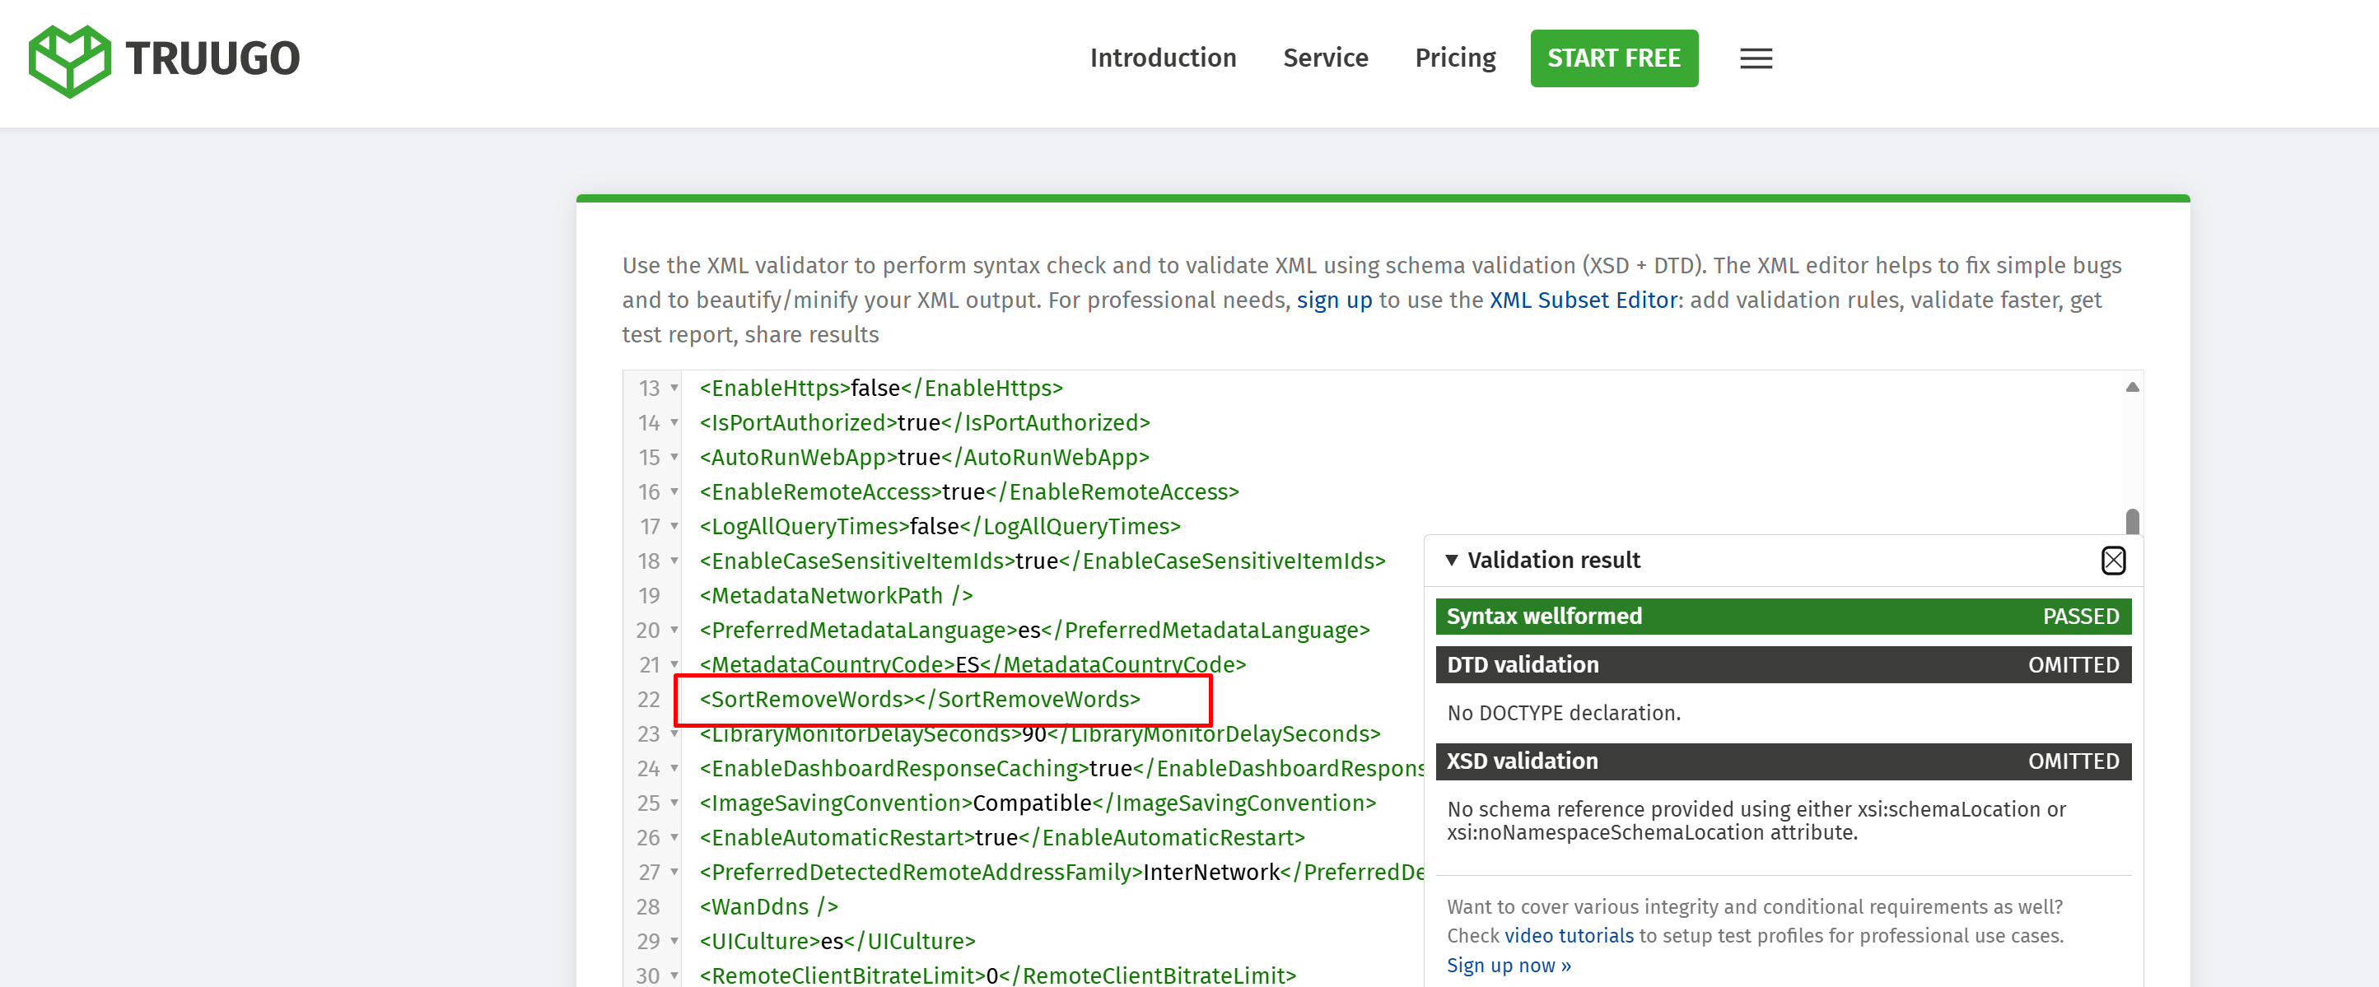Open the Service menu item
Image resolution: width=2379 pixels, height=987 pixels.
tap(1324, 58)
